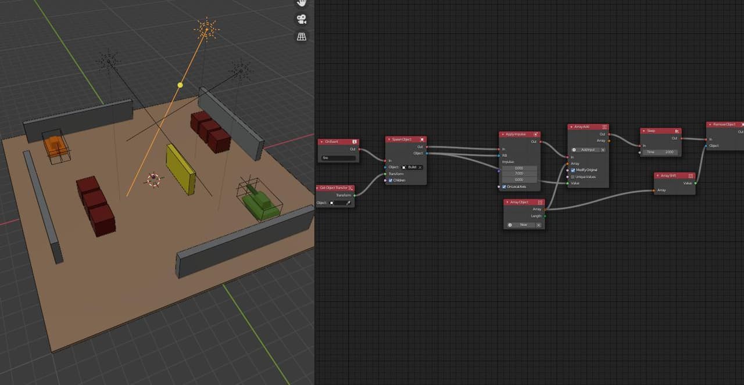
Task: Click the Sleep node Out socket
Action: (681, 138)
